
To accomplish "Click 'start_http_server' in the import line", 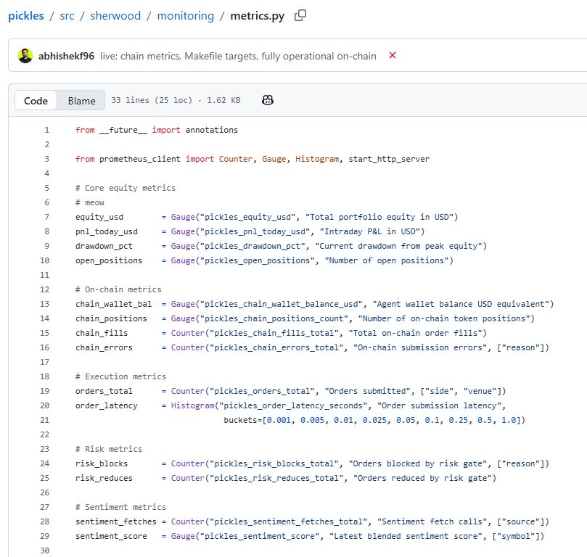I will point(389,159).
